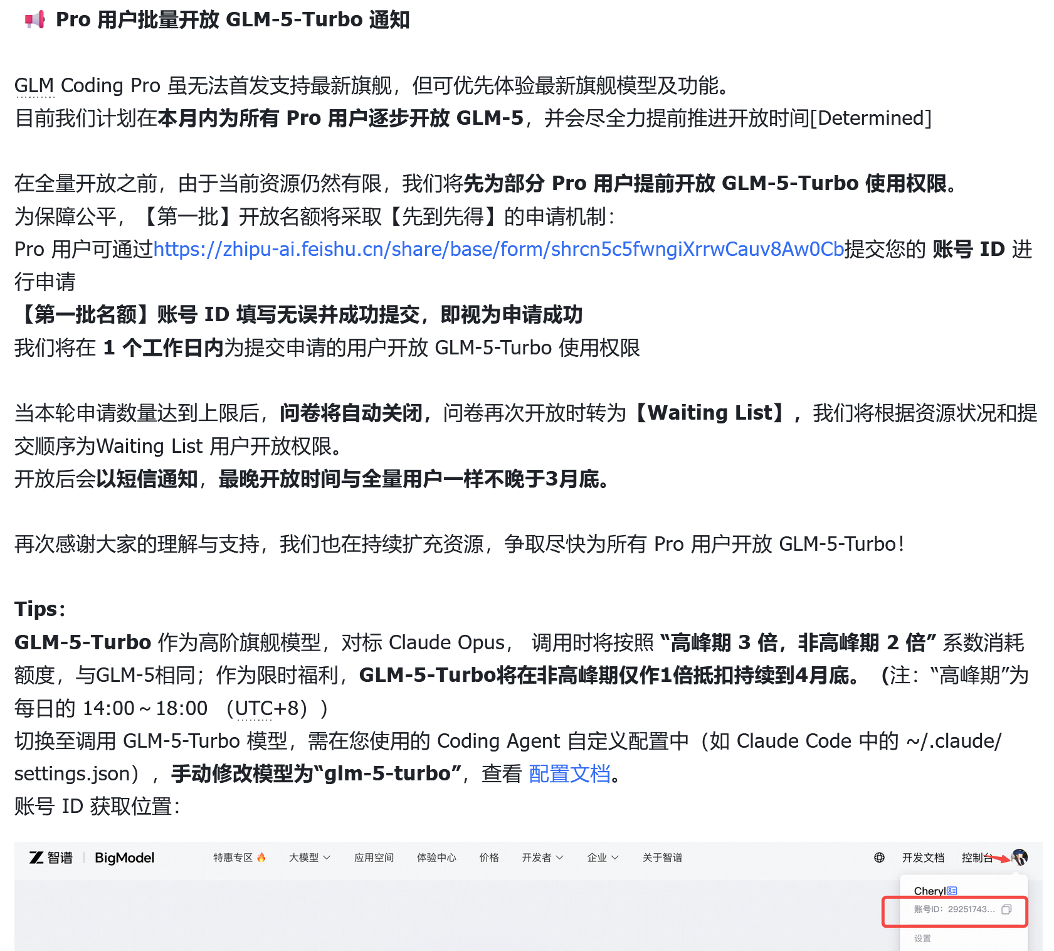This screenshot has height=951, width=1054.
Task: Click the bold text '以短信通知'
Action: (x=147, y=479)
